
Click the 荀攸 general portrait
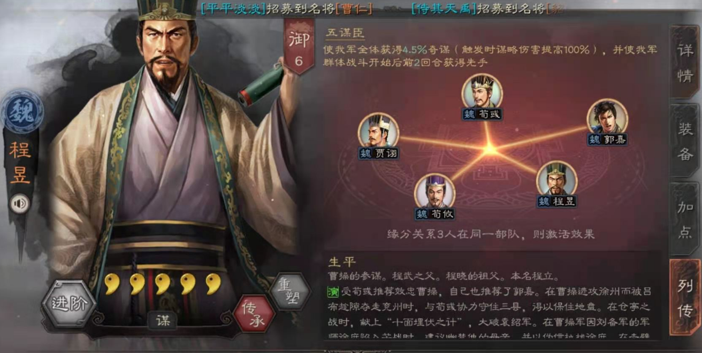(434, 192)
